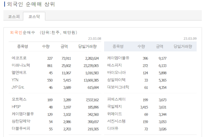Click the 7,537,162 volume for 모트렉스

tap(92, 100)
